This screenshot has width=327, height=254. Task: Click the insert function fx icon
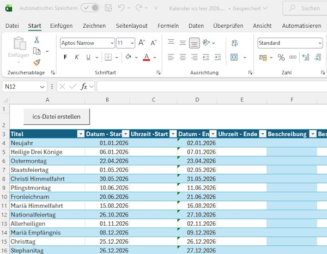(x=84, y=87)
